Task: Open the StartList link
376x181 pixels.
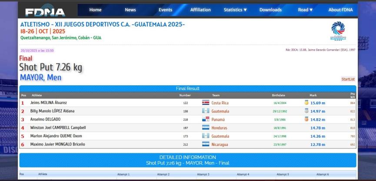Action: point(348,79)
